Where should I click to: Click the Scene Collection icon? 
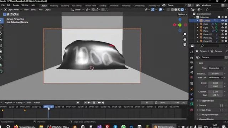[194, 14]
